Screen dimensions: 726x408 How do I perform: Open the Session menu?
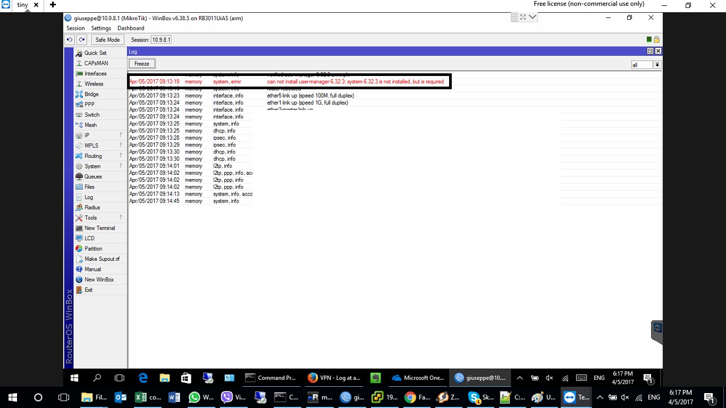pos(75,28)
